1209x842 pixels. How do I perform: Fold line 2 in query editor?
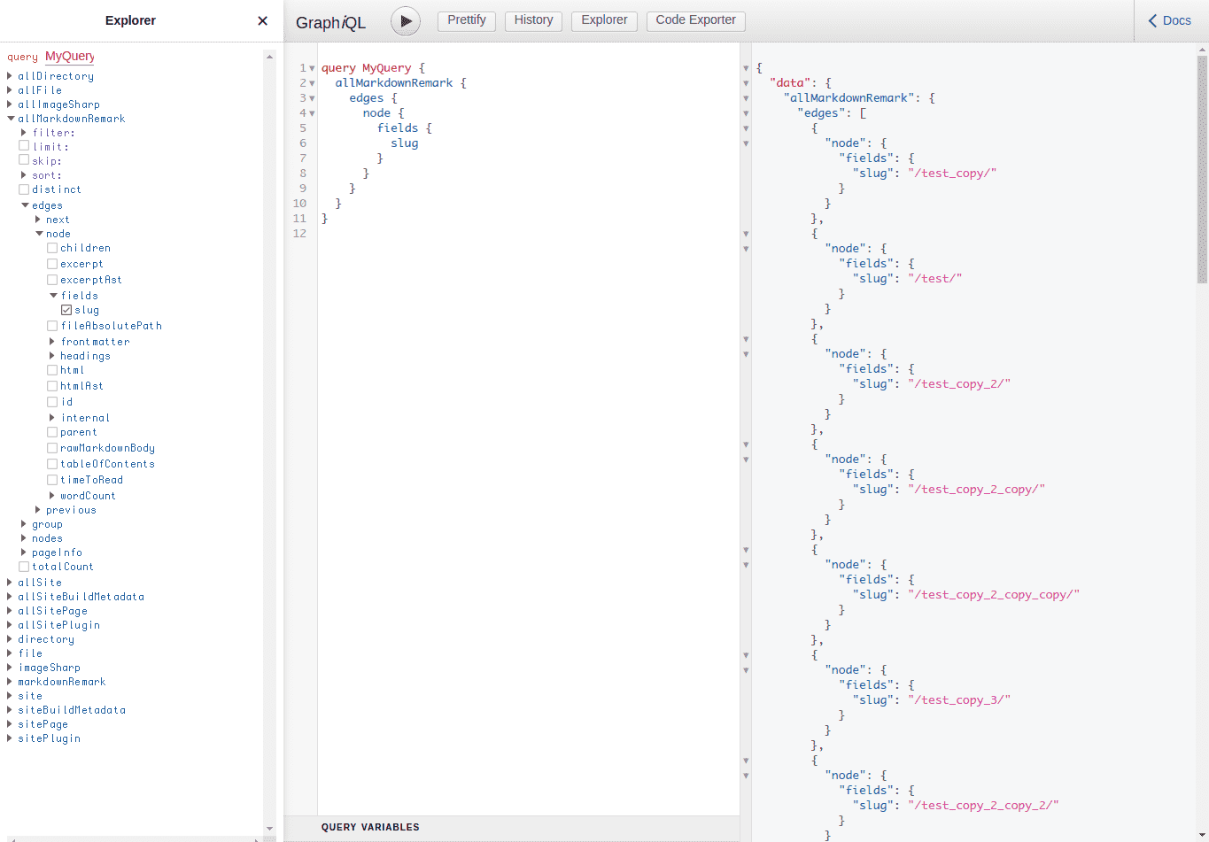312,83
